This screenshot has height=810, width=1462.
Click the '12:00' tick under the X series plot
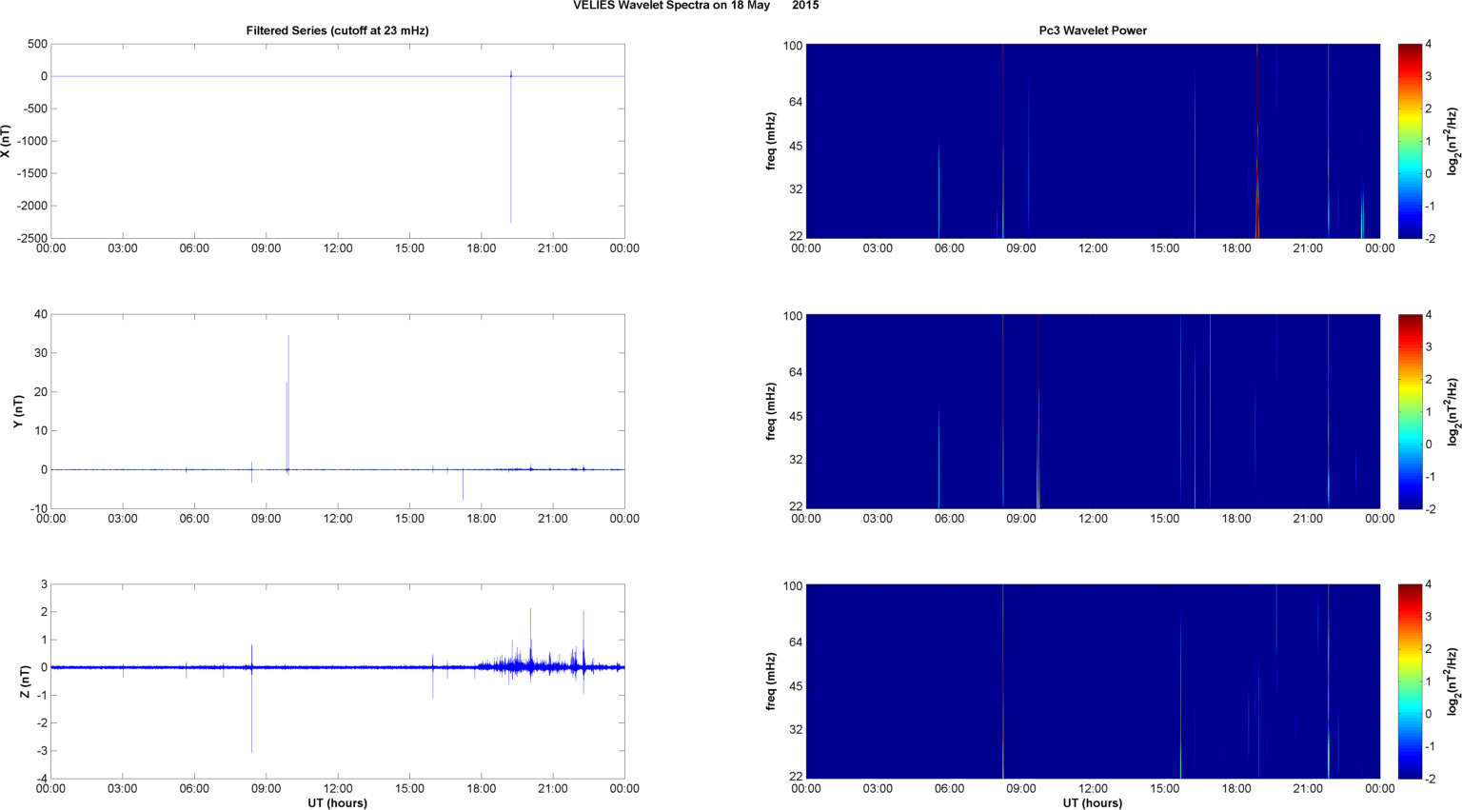tap(338, 248)
